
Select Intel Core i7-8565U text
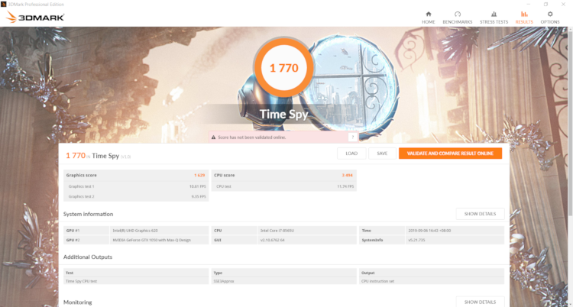(276, 231)
